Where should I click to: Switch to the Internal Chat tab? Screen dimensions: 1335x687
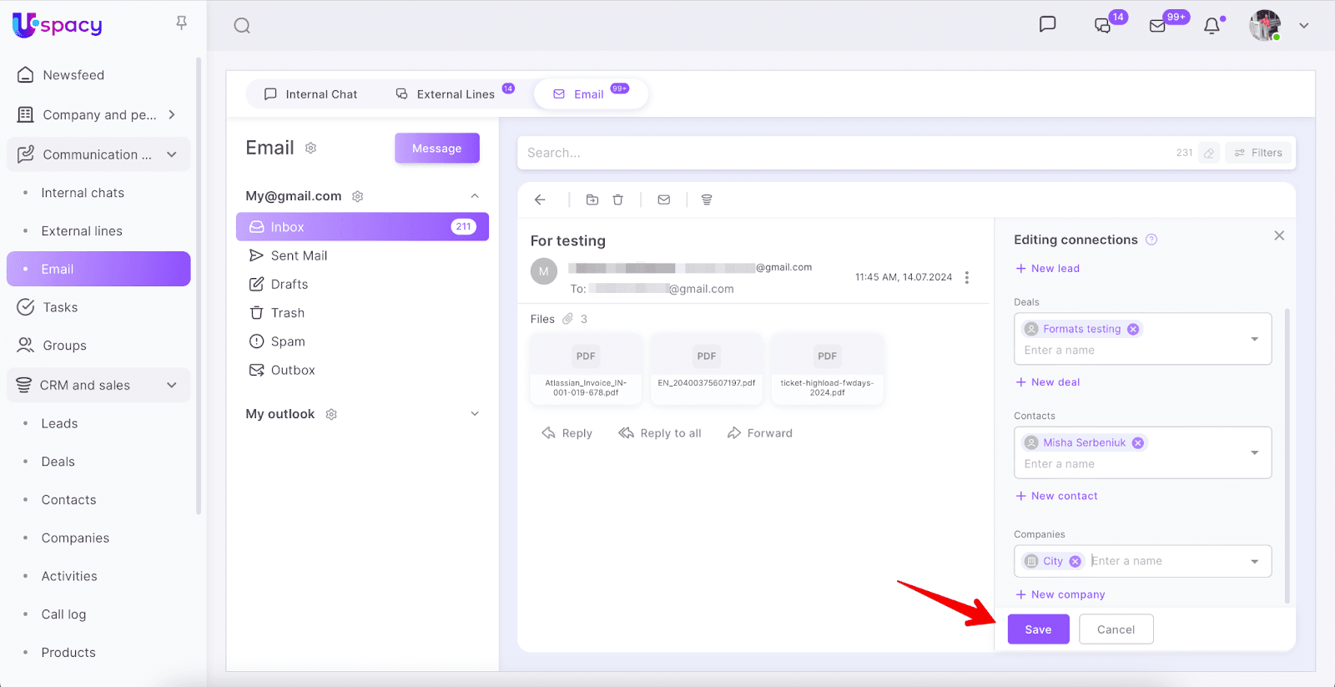[310, 94]
